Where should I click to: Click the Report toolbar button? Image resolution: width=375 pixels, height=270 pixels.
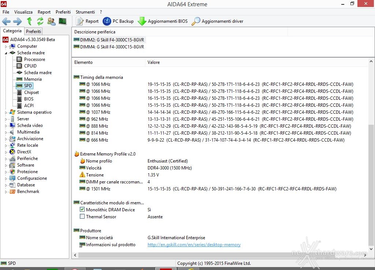pos(87,21)
